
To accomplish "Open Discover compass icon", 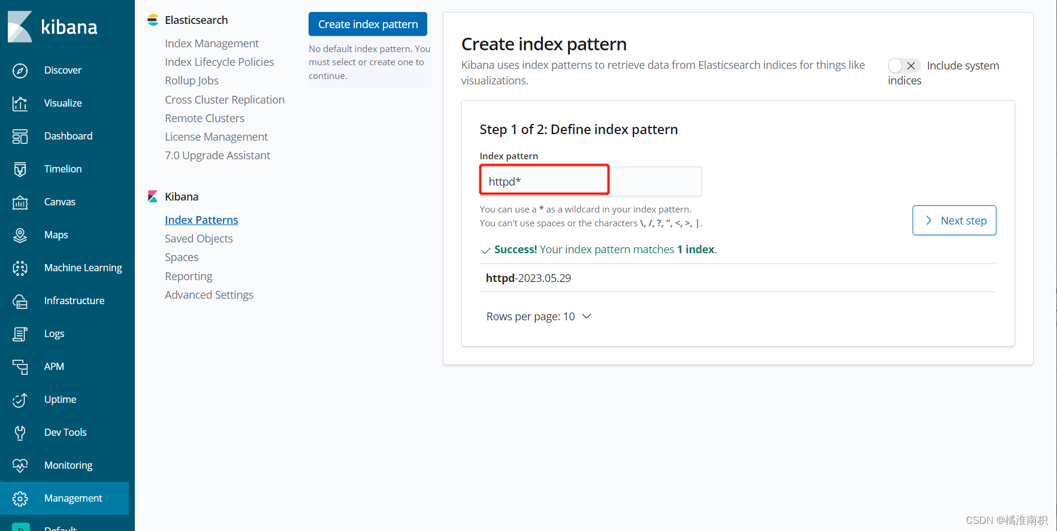I will 20,71.
